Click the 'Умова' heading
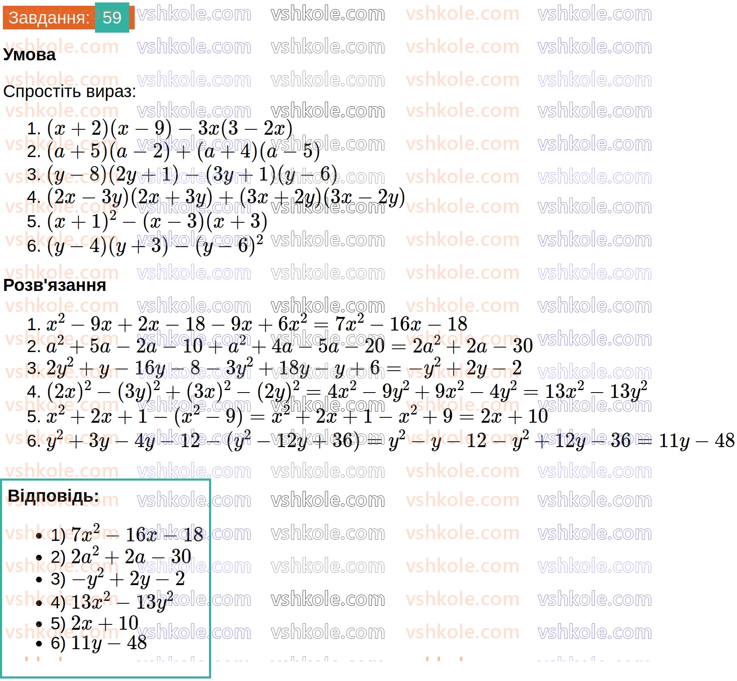The height and width of the screenshot is (681, 737). (29, 55)
